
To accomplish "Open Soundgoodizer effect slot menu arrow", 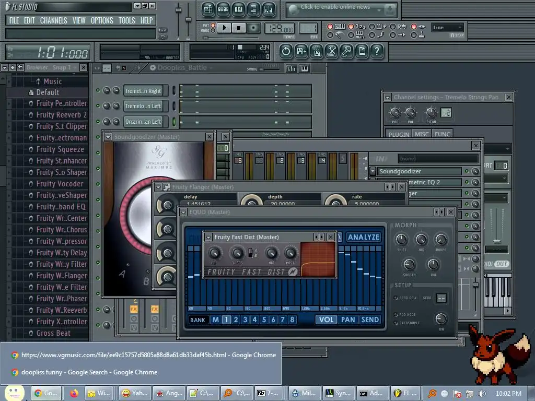I will [373, 171].
